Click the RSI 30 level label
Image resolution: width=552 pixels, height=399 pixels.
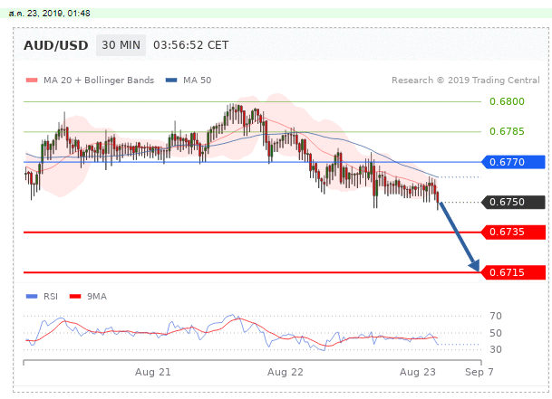(x=496, y=349)
